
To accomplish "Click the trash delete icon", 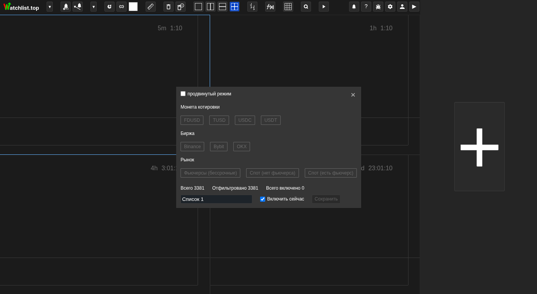I will (168, 7).
